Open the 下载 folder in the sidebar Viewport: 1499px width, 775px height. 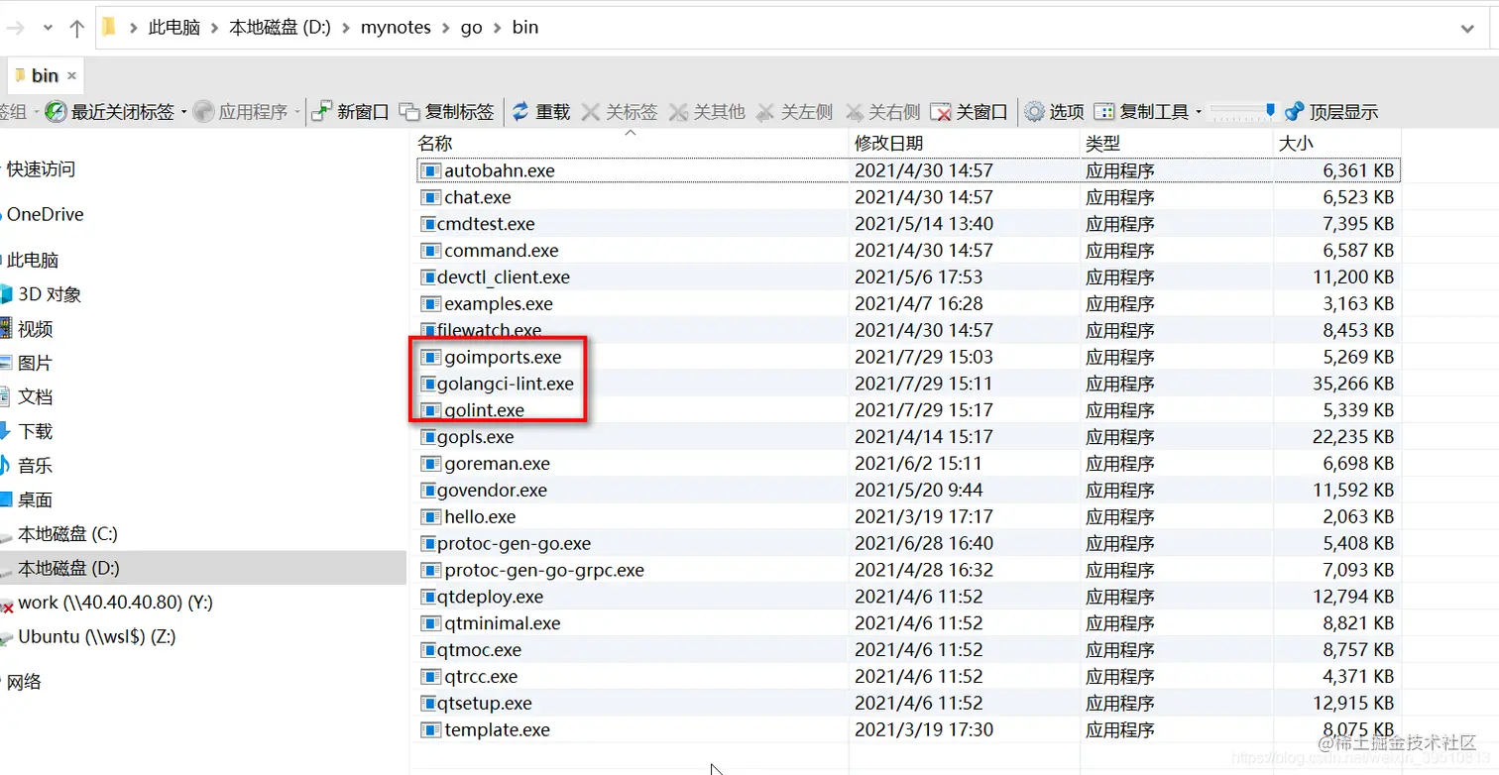[x=35, y=431]
